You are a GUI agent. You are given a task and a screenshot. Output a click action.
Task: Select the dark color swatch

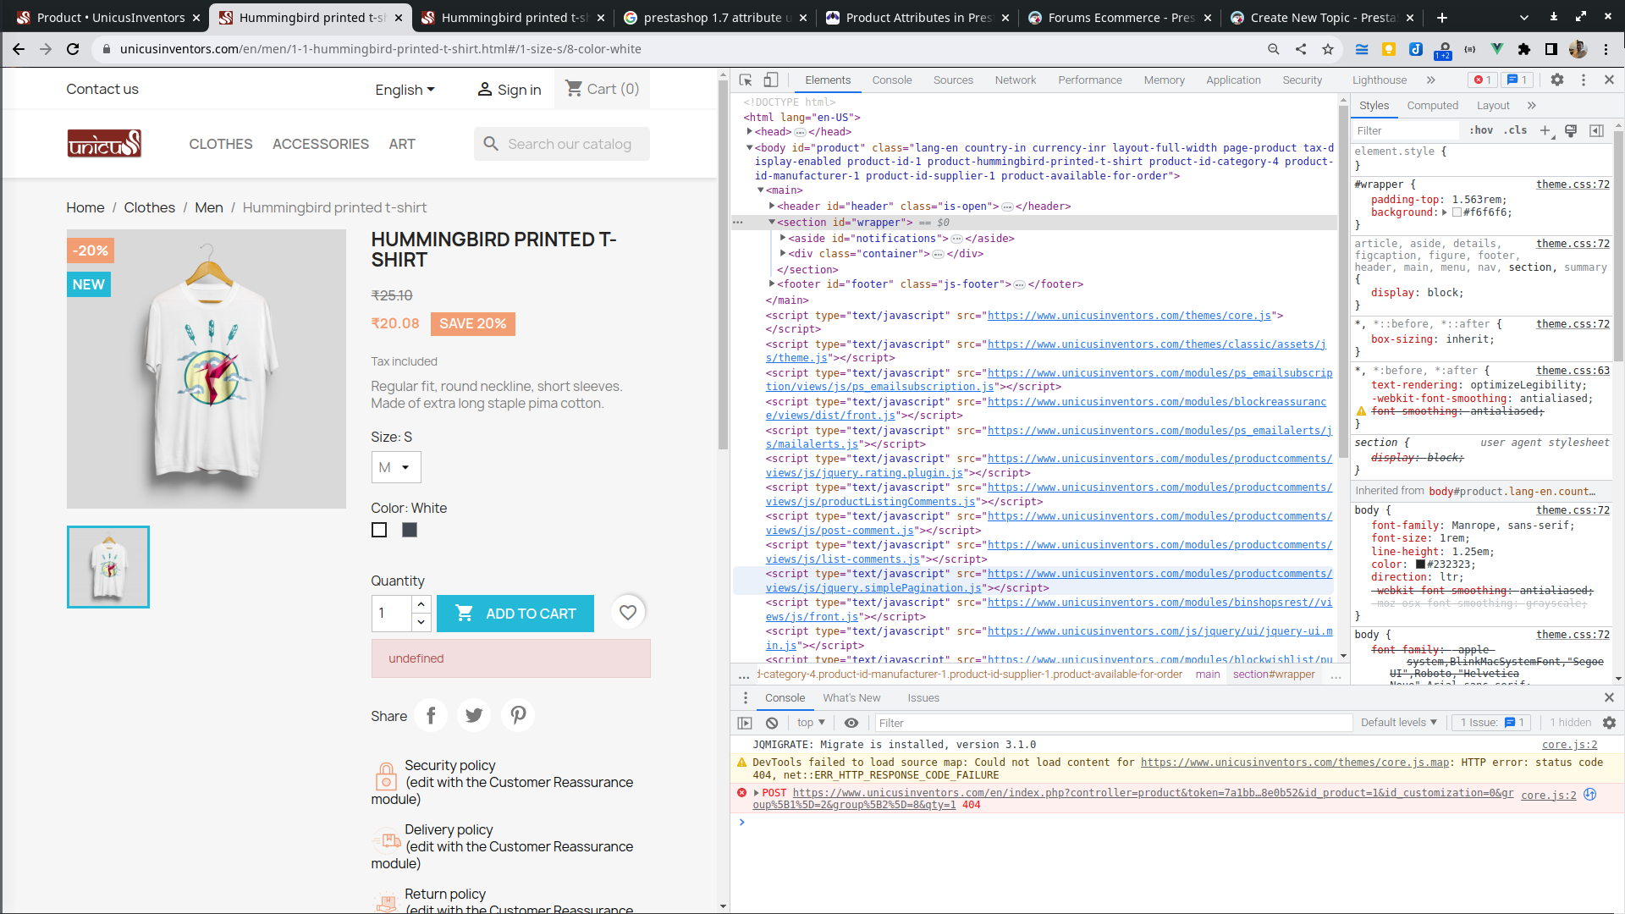410,530
